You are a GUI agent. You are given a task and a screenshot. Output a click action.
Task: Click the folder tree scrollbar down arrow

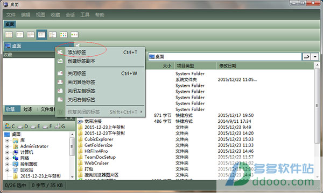pyautogui.click(x=72, y=176)
